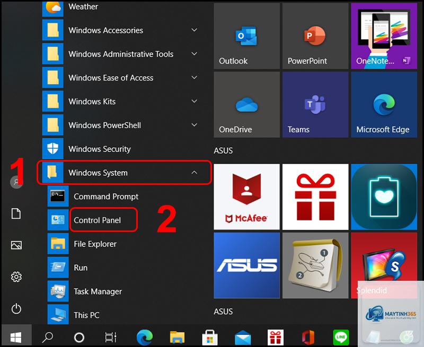Image resolution: width=424 pixels, height=347 pixels.
Task: Open the Command Prompt icon
Action: pyautogui.click(x=58, y=196)
